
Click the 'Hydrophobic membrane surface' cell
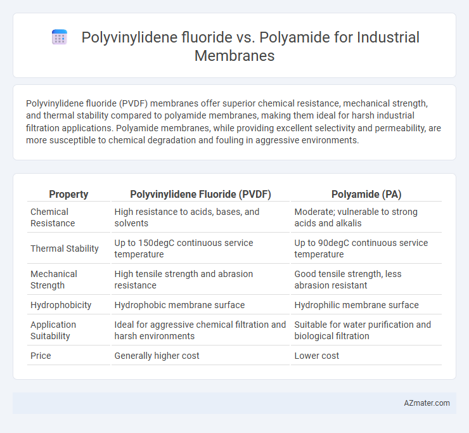[x=200, y=305]
